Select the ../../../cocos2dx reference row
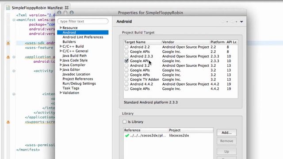Image resolution: width=283 pixels, height=159 pixels. [x=148, y=136]
